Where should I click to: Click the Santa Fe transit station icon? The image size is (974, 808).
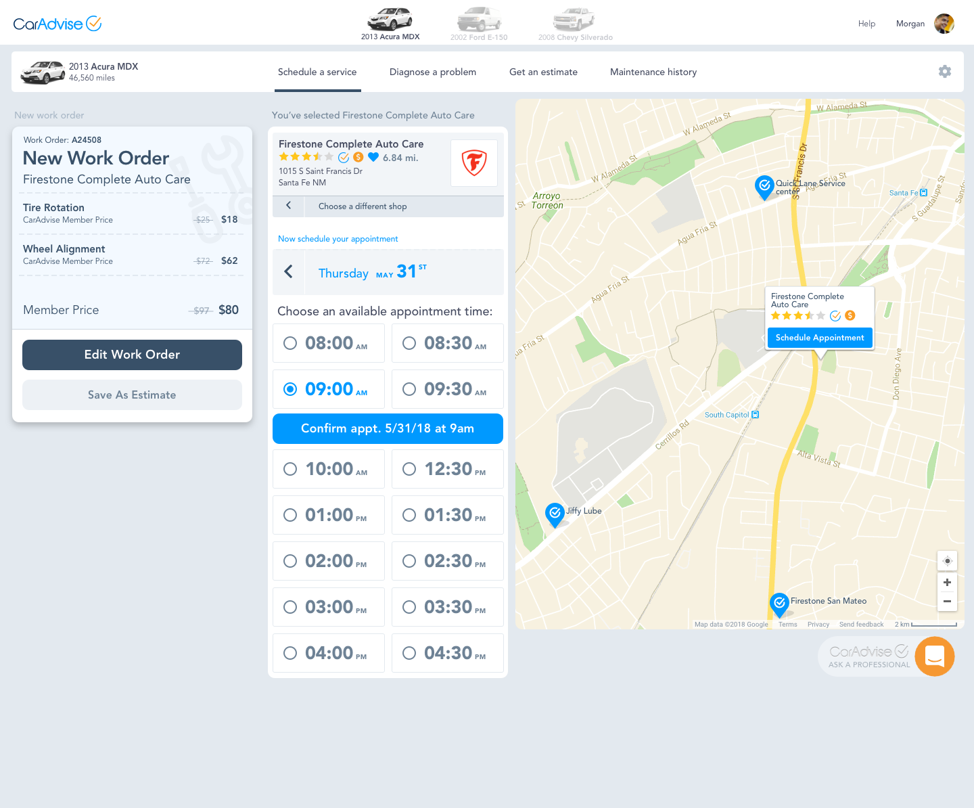(x=924, y=193)
